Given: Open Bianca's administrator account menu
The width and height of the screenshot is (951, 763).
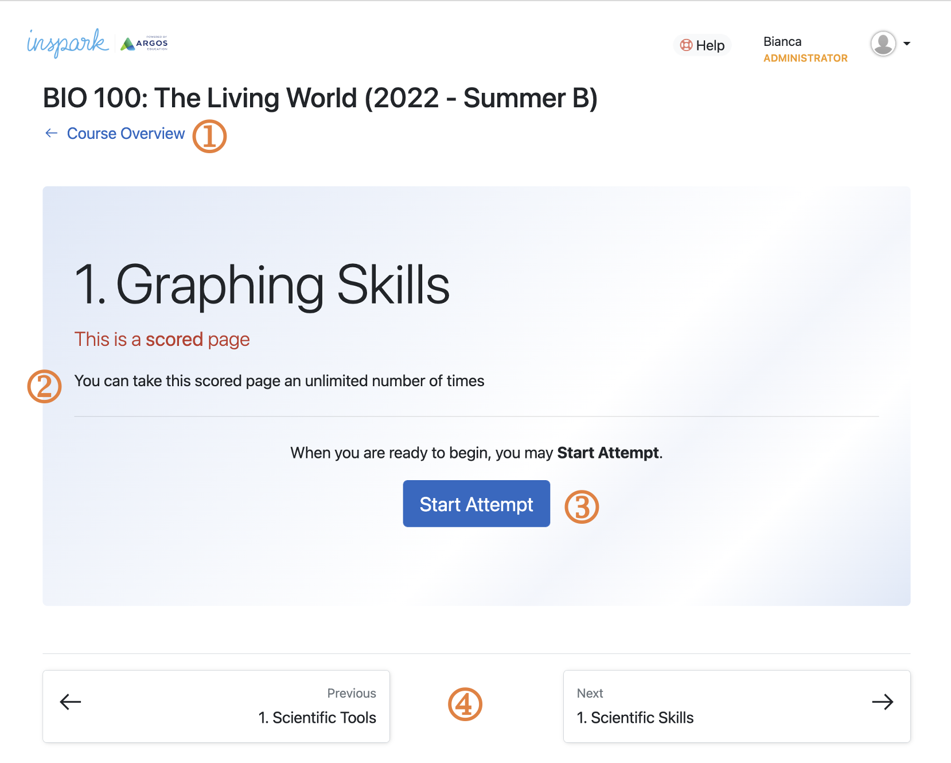Looking at the screenshot, I should coord(805,49).
